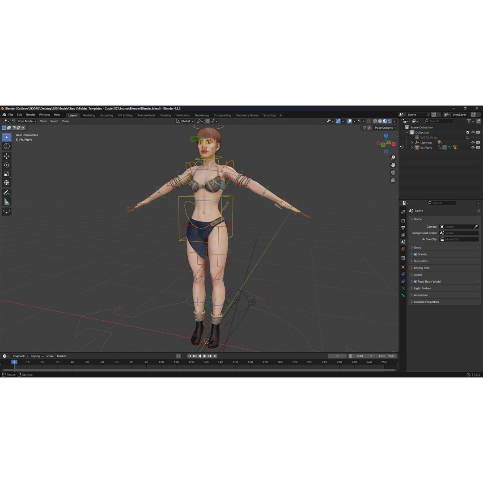Open the Bone properties tab
The height and width of the screenshot is (483, 483).
403,296
